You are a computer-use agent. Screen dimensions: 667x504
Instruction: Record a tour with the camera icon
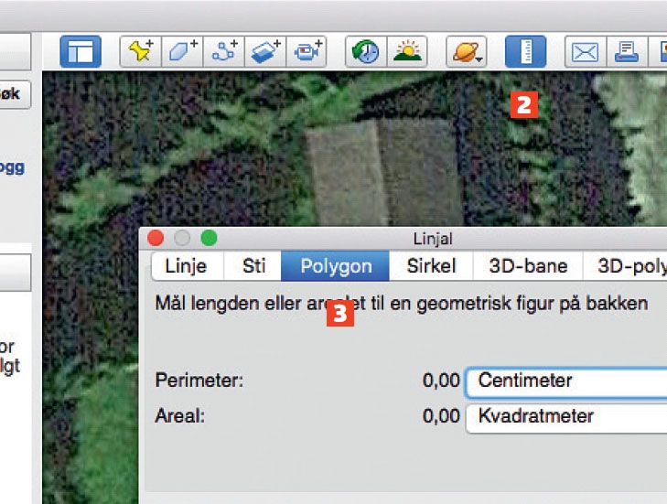[307, 52]
